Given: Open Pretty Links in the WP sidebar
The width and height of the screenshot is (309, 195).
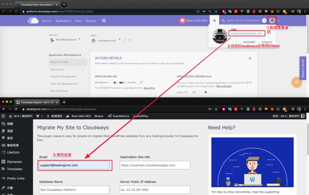Looking at the screenshot, I should tap(16, 178).
